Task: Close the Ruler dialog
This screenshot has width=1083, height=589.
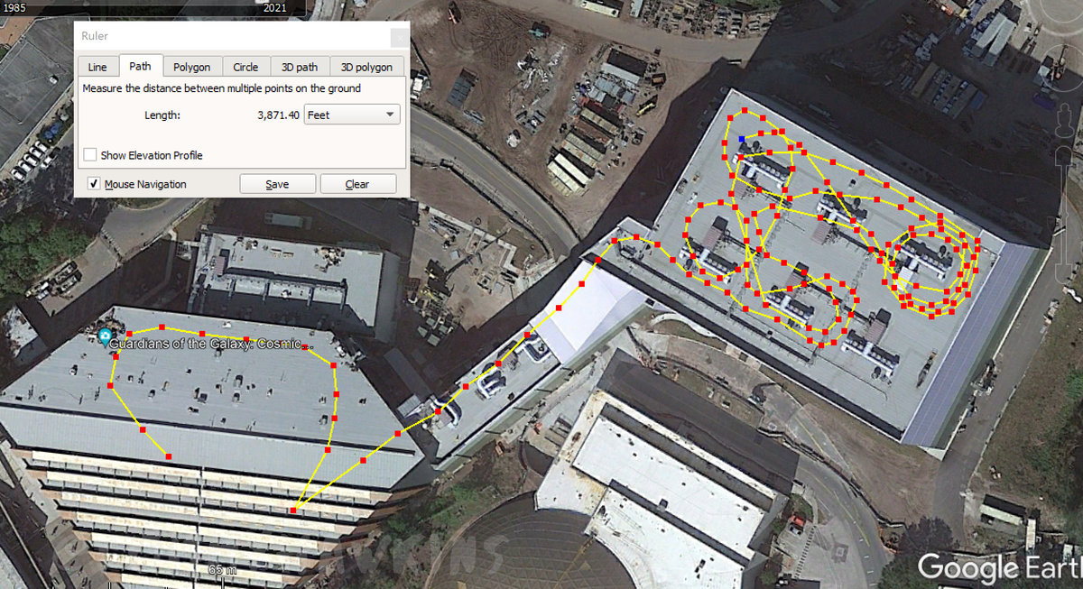Action: [398, 38]
